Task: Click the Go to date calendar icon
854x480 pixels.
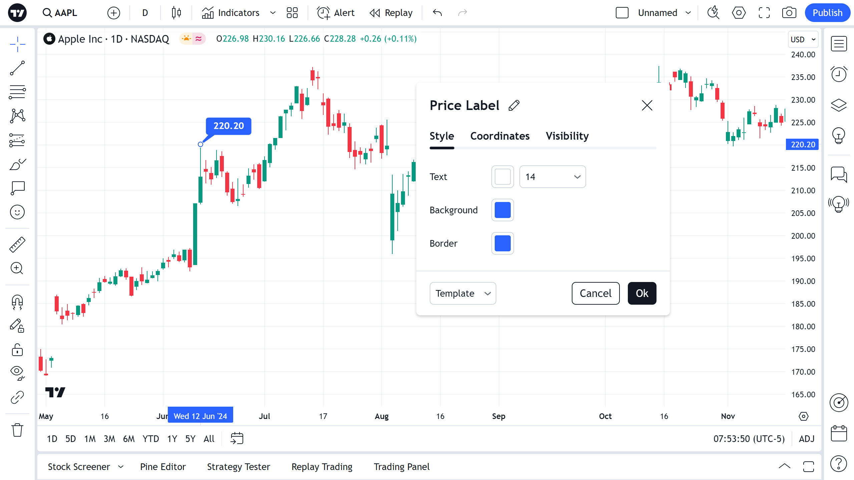Action: pos(237,438)
